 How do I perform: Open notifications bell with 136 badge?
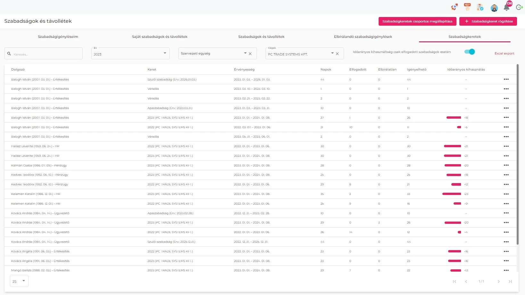506,7
